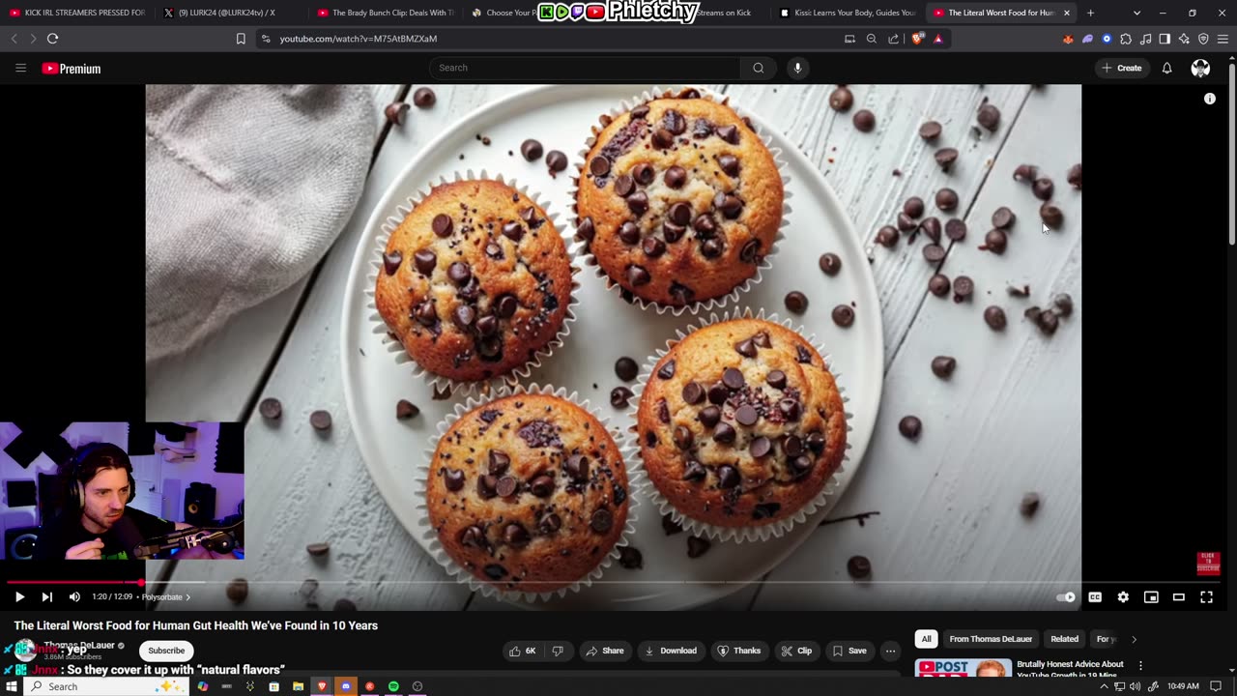This screenshot has height=696, width=1237.
Task: Share this page from address bar
Action: (893, 39)
